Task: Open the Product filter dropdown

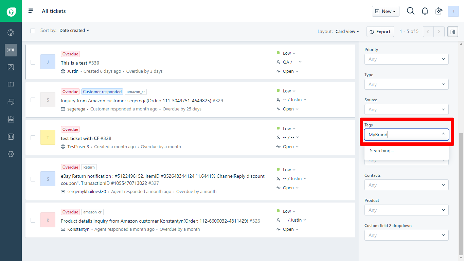Action: [x=407, y=210]
